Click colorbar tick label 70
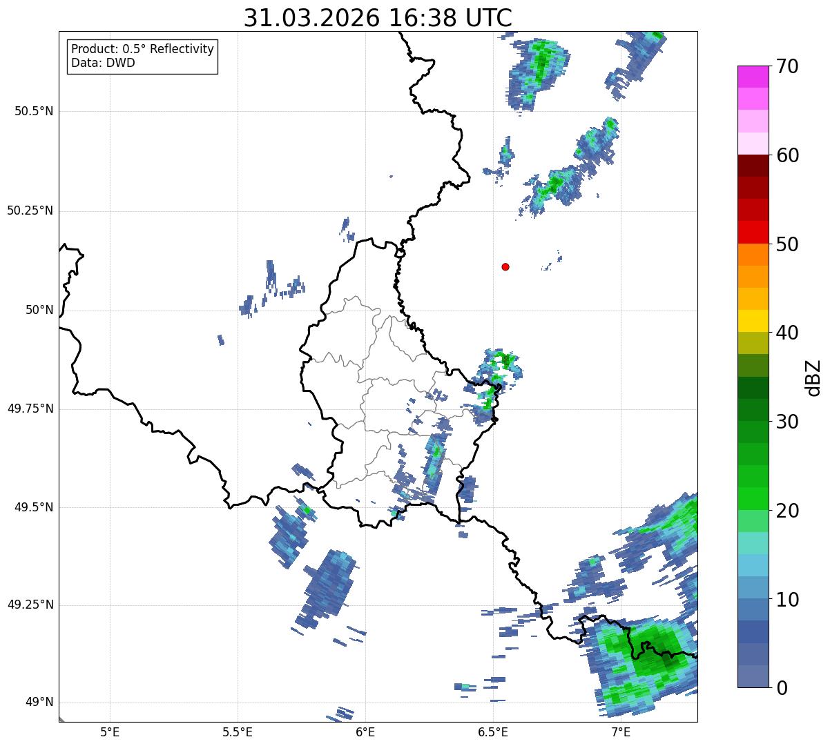 click(x=786, y=66)
